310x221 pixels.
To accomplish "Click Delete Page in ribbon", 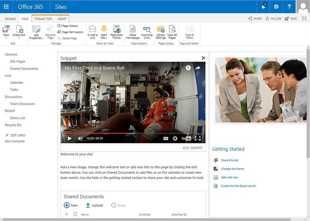I will [x=67, y=38].
